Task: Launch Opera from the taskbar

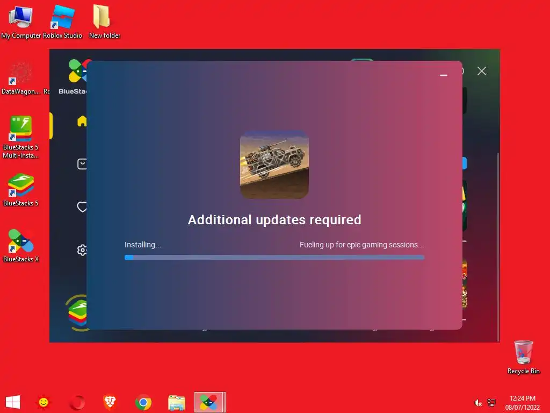Action: pyautogui.click(x=77, y=402)
